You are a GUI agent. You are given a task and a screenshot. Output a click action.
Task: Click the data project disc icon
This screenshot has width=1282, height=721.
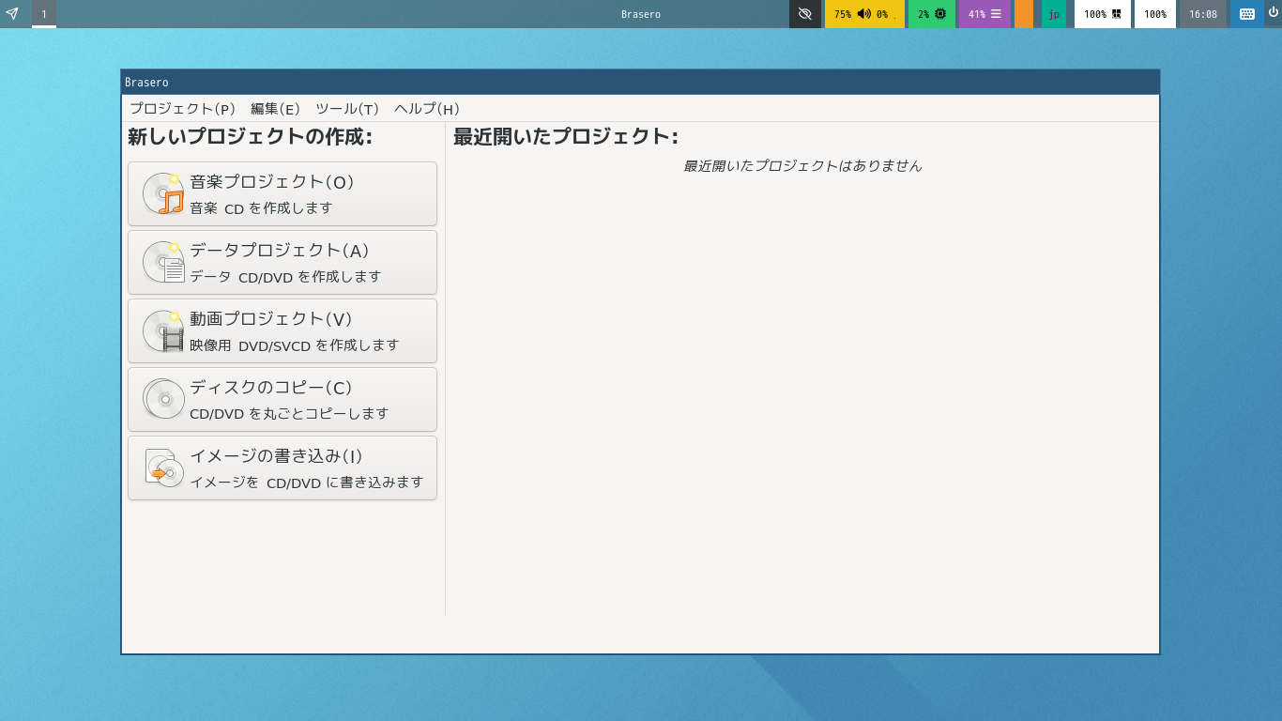tap(163, 262)
